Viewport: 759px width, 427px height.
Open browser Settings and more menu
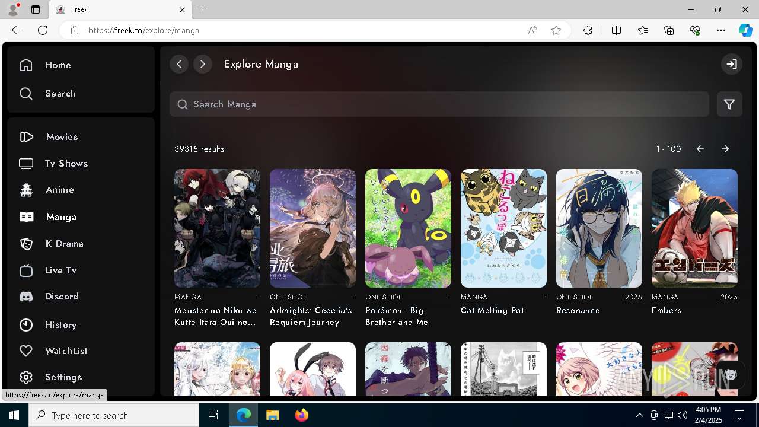(x=721, y=30)
